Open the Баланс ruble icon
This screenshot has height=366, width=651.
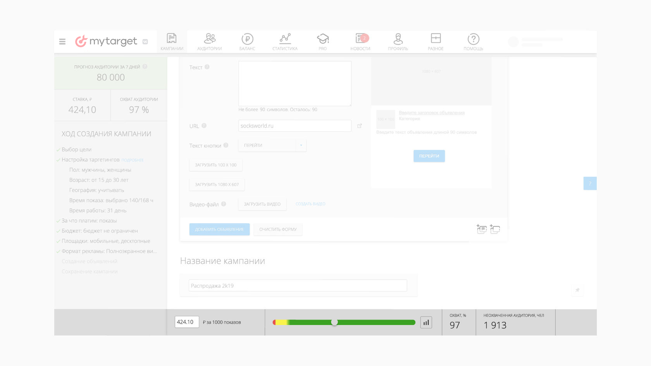(x=247, y=41)
